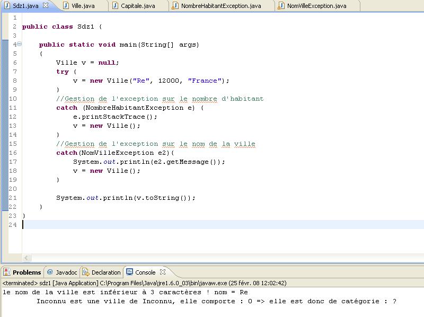Click console output 'le nom de la ville est inférieur'

(125, 292)
